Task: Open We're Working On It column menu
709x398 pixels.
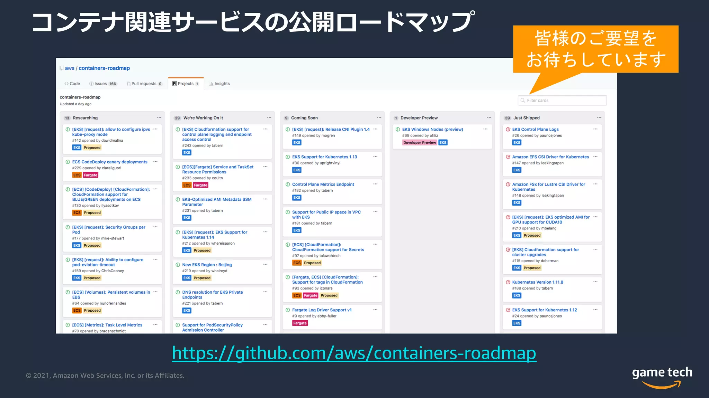Action: click(269, 118)
